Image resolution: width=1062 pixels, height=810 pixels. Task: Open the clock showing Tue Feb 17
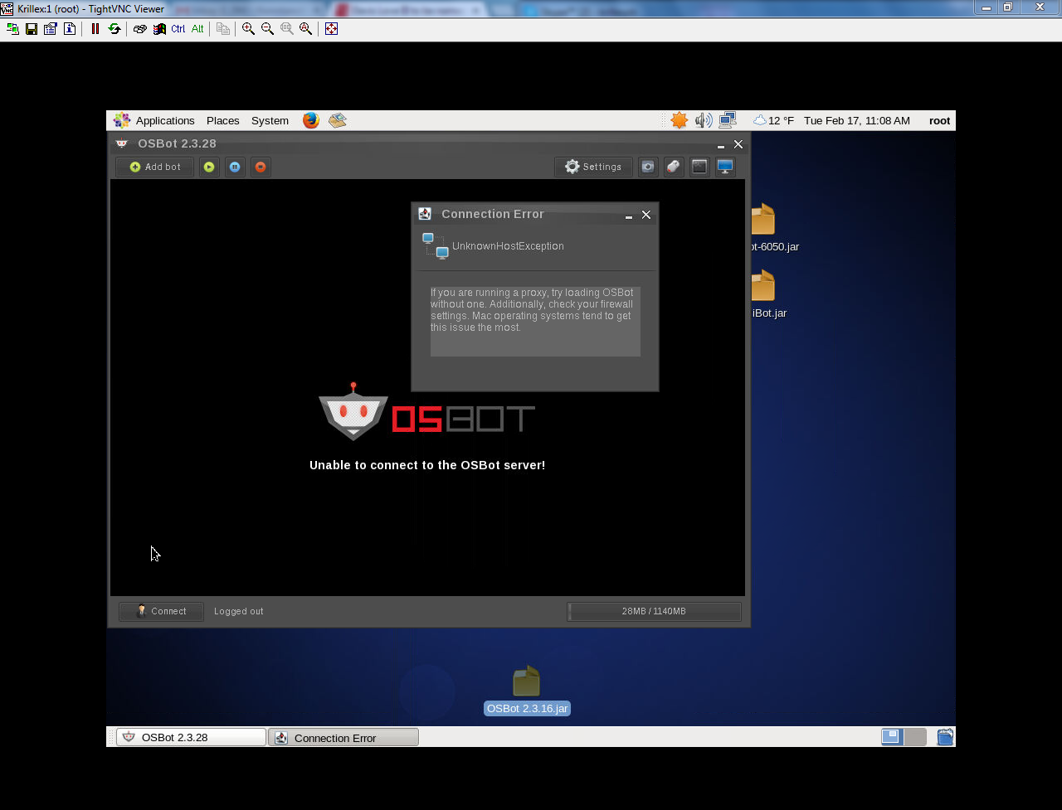point(856,120)
